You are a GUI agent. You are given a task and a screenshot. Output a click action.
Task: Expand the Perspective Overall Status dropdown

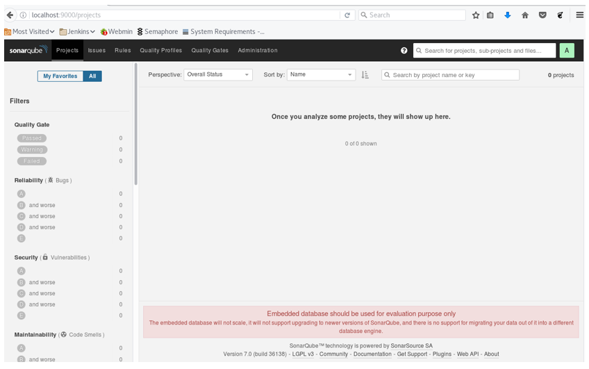[218, 74]
